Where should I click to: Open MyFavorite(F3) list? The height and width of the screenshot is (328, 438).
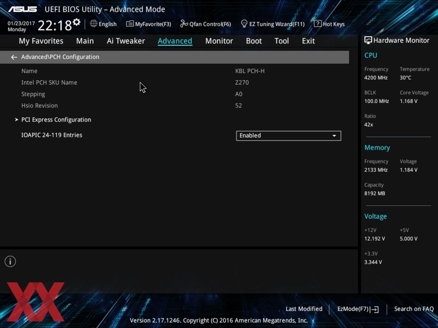[x=148, y=24]
